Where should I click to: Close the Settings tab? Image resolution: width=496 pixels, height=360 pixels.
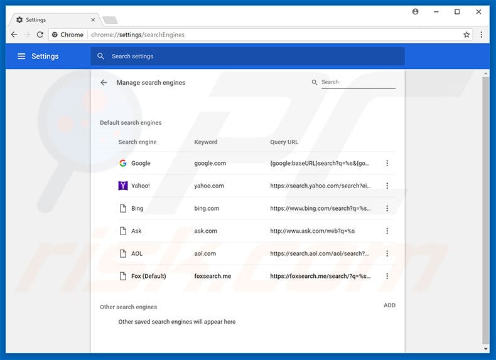(93, 19)
